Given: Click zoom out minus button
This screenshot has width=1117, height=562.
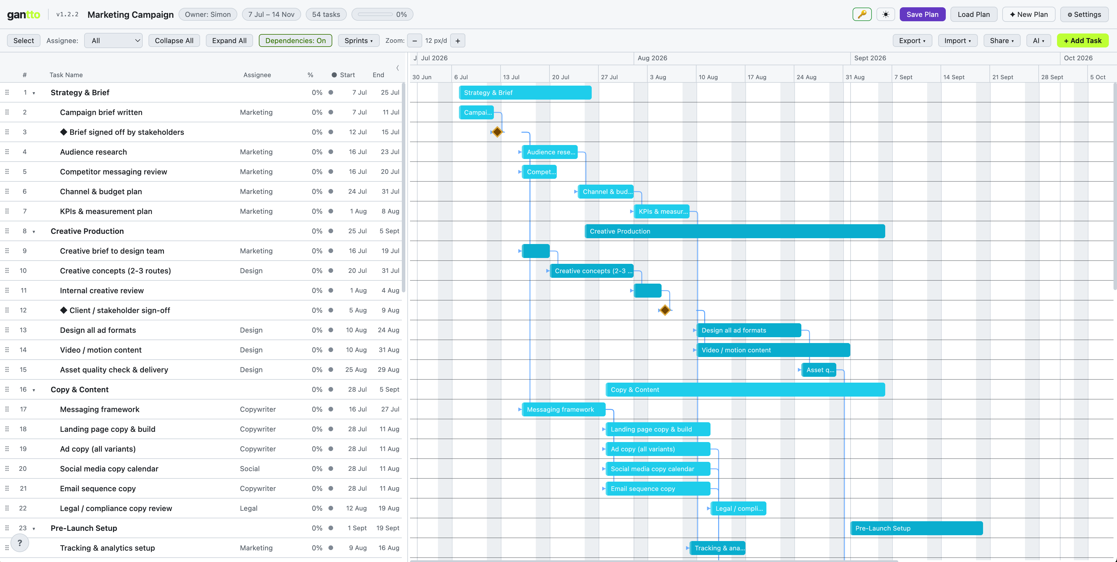Looking at the screenshot, I should [415, 41].
